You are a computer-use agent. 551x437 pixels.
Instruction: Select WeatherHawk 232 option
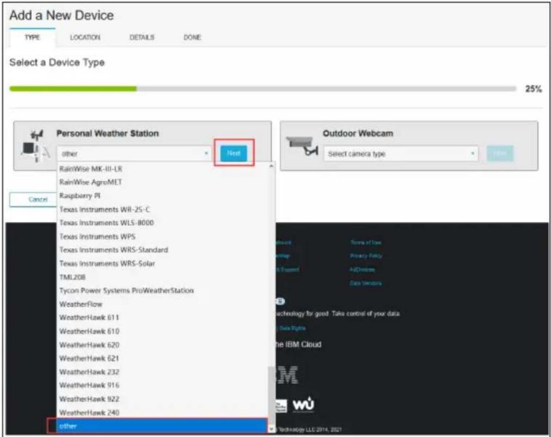163,372
